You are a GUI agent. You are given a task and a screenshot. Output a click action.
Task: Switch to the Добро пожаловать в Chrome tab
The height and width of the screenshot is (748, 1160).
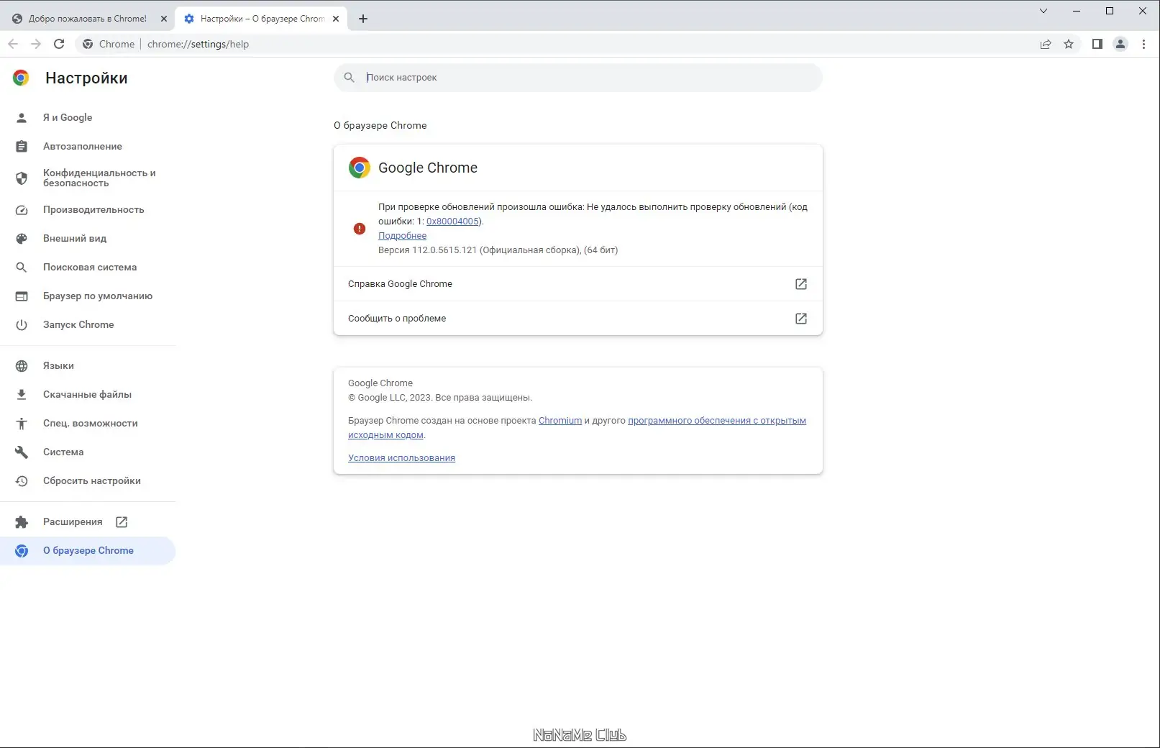click(87, 19)
